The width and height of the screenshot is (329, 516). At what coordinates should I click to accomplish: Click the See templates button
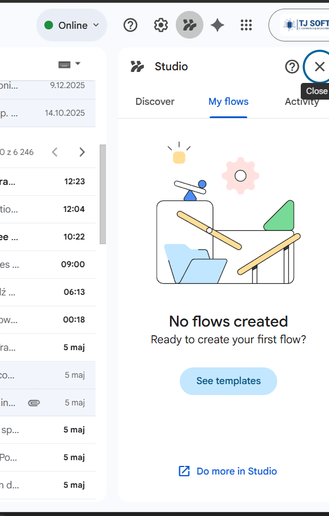click(x=228, y=381)
